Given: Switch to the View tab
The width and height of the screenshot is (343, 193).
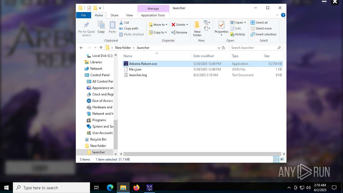Looking at the screenshot, I should 129,15.
